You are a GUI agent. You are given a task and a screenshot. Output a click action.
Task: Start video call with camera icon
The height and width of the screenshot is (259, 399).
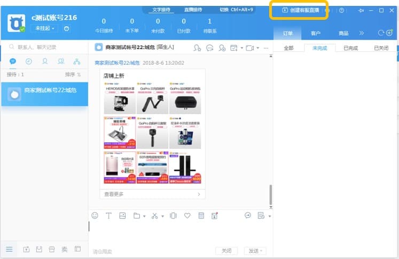(249, 48)
